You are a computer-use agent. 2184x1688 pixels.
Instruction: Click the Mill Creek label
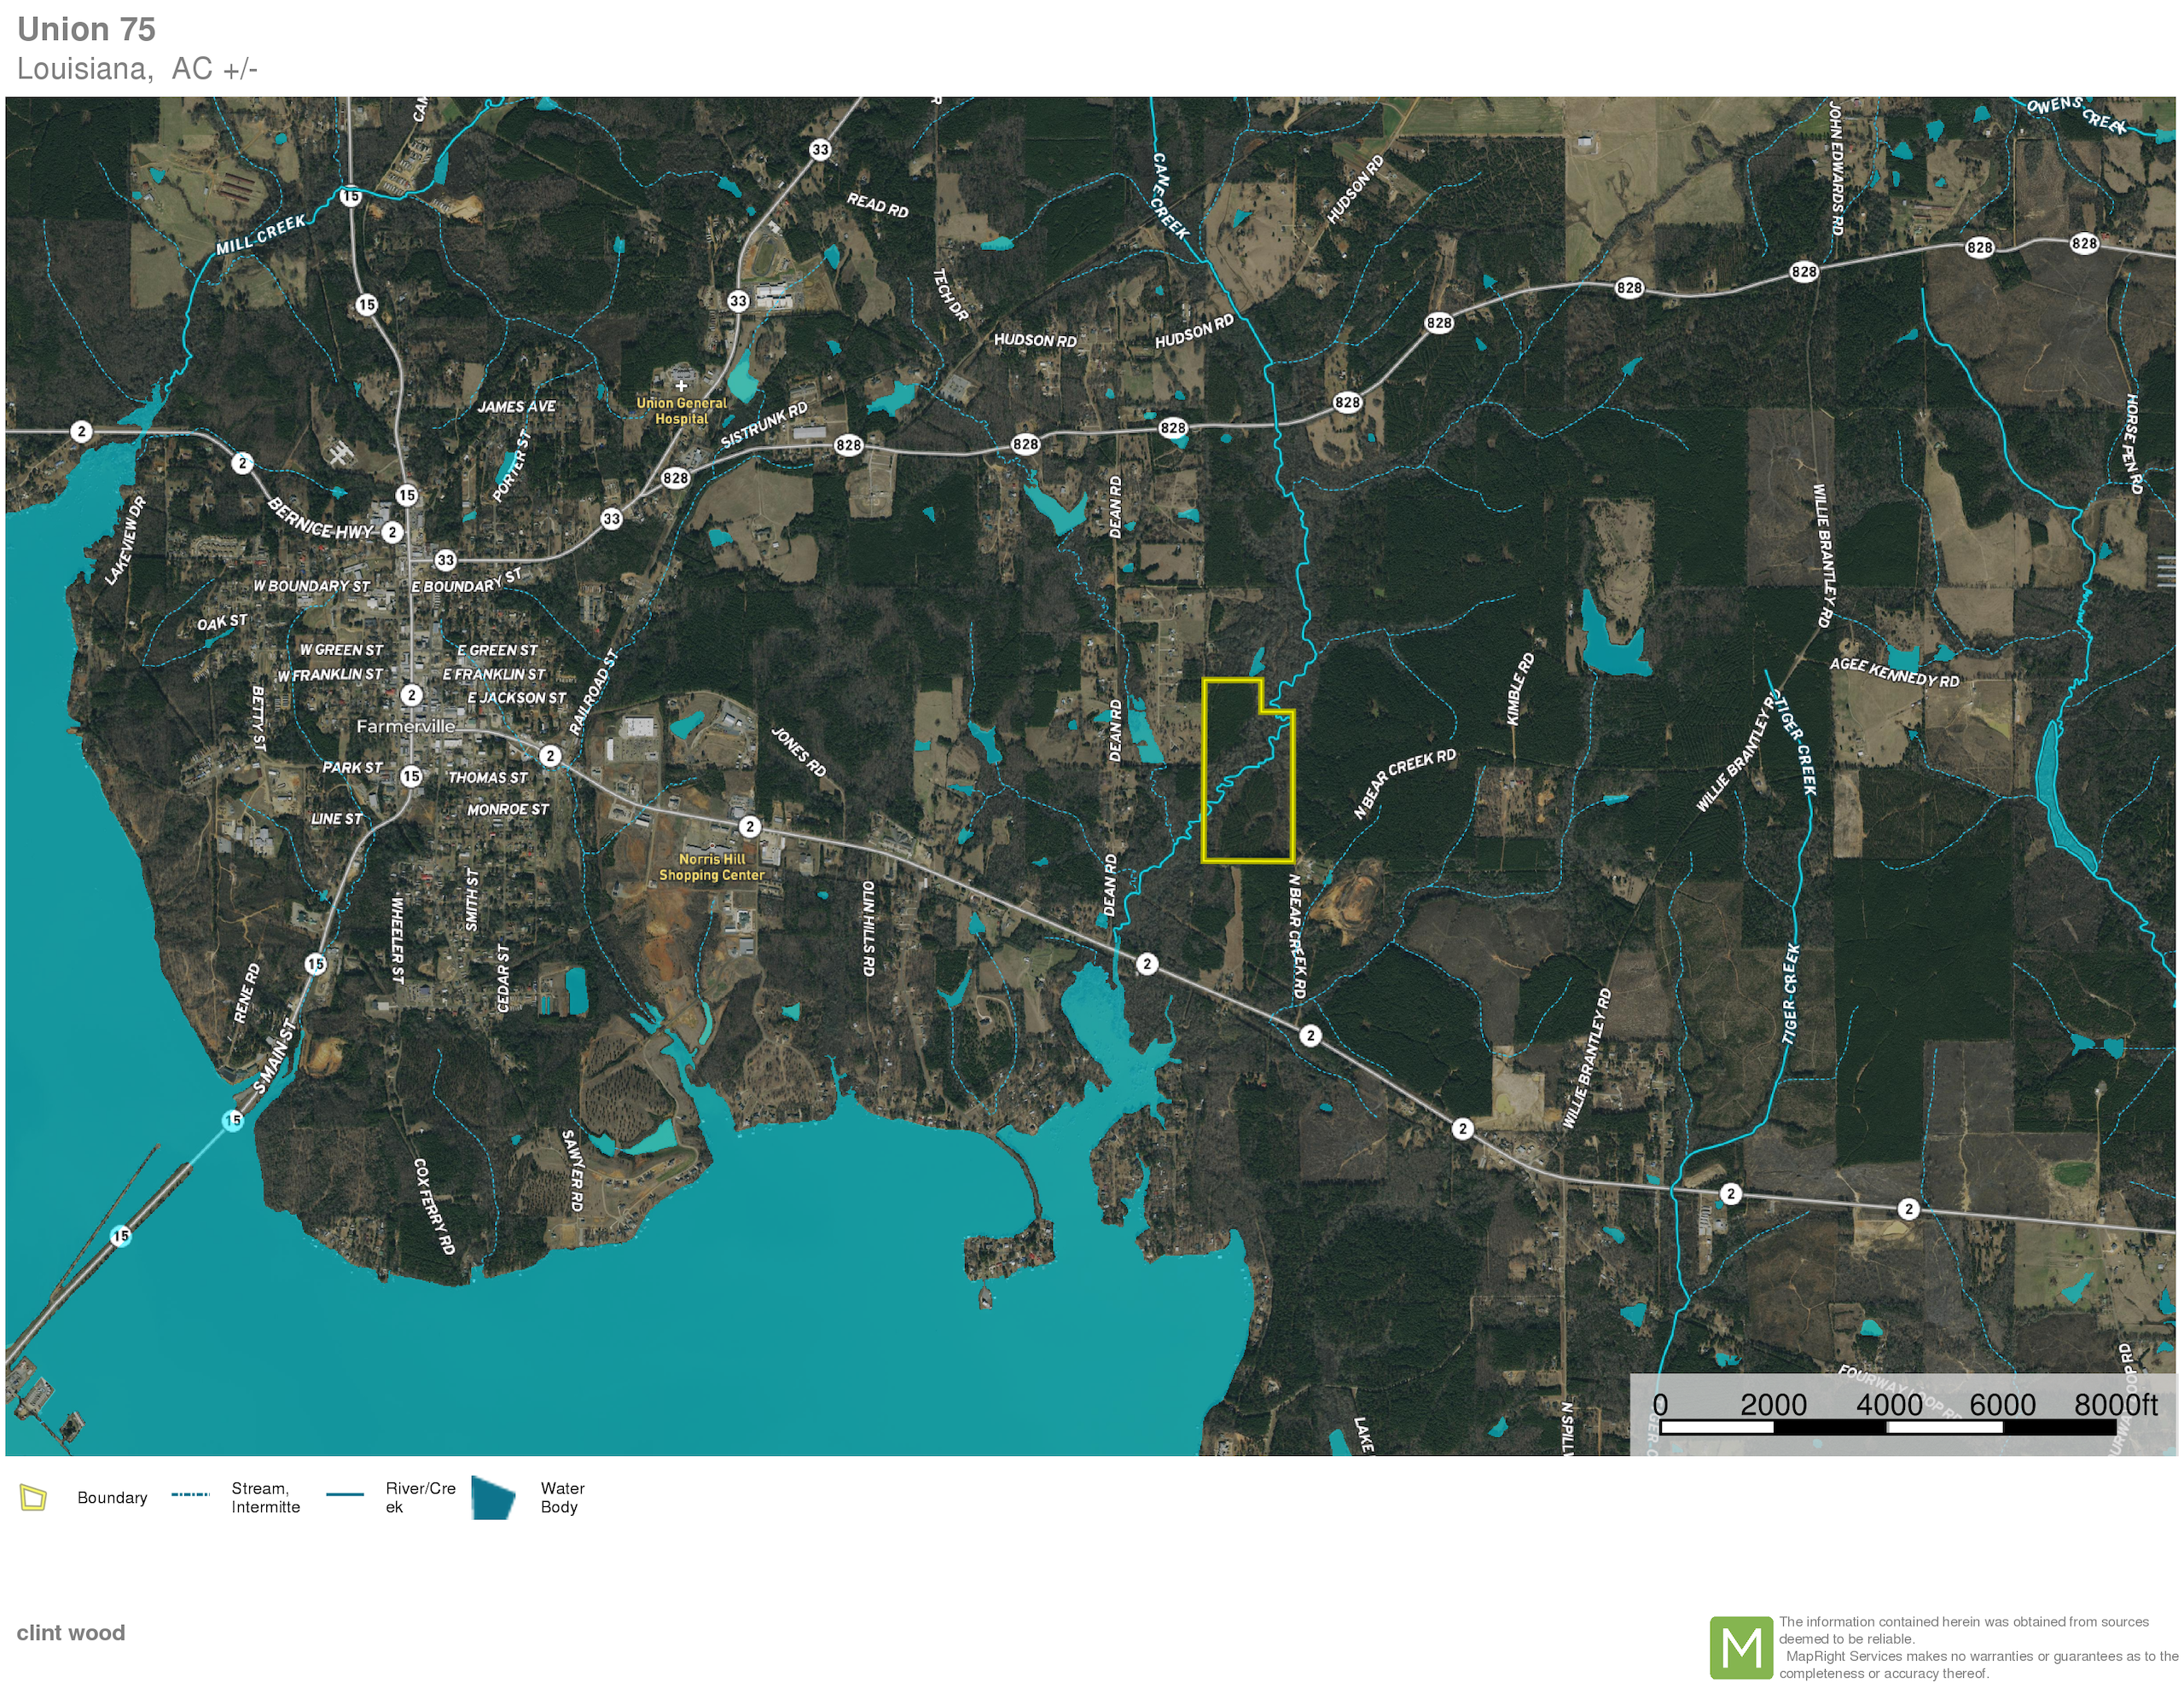click(261, 234)
